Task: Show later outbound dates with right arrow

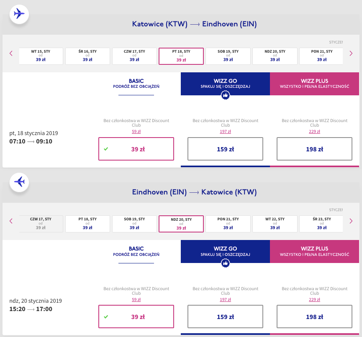Action: [351, 53]
